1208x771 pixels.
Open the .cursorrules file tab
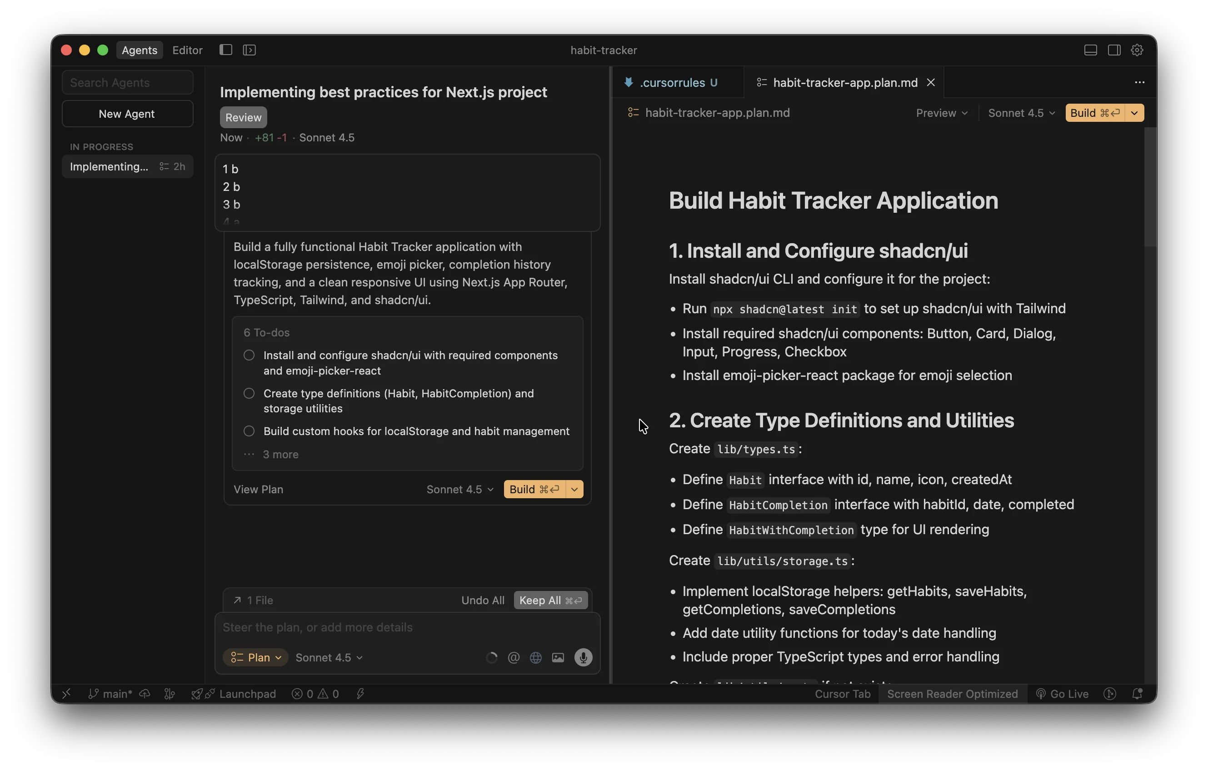click(x=672, y=82)
